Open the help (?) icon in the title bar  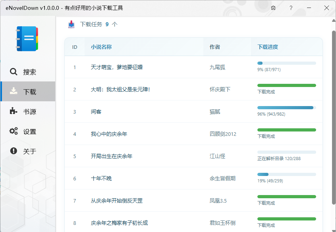click(291, 8)
